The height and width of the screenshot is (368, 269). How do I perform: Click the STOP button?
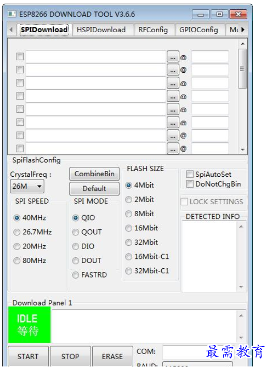pyautogui.click(x=70, y=357)
